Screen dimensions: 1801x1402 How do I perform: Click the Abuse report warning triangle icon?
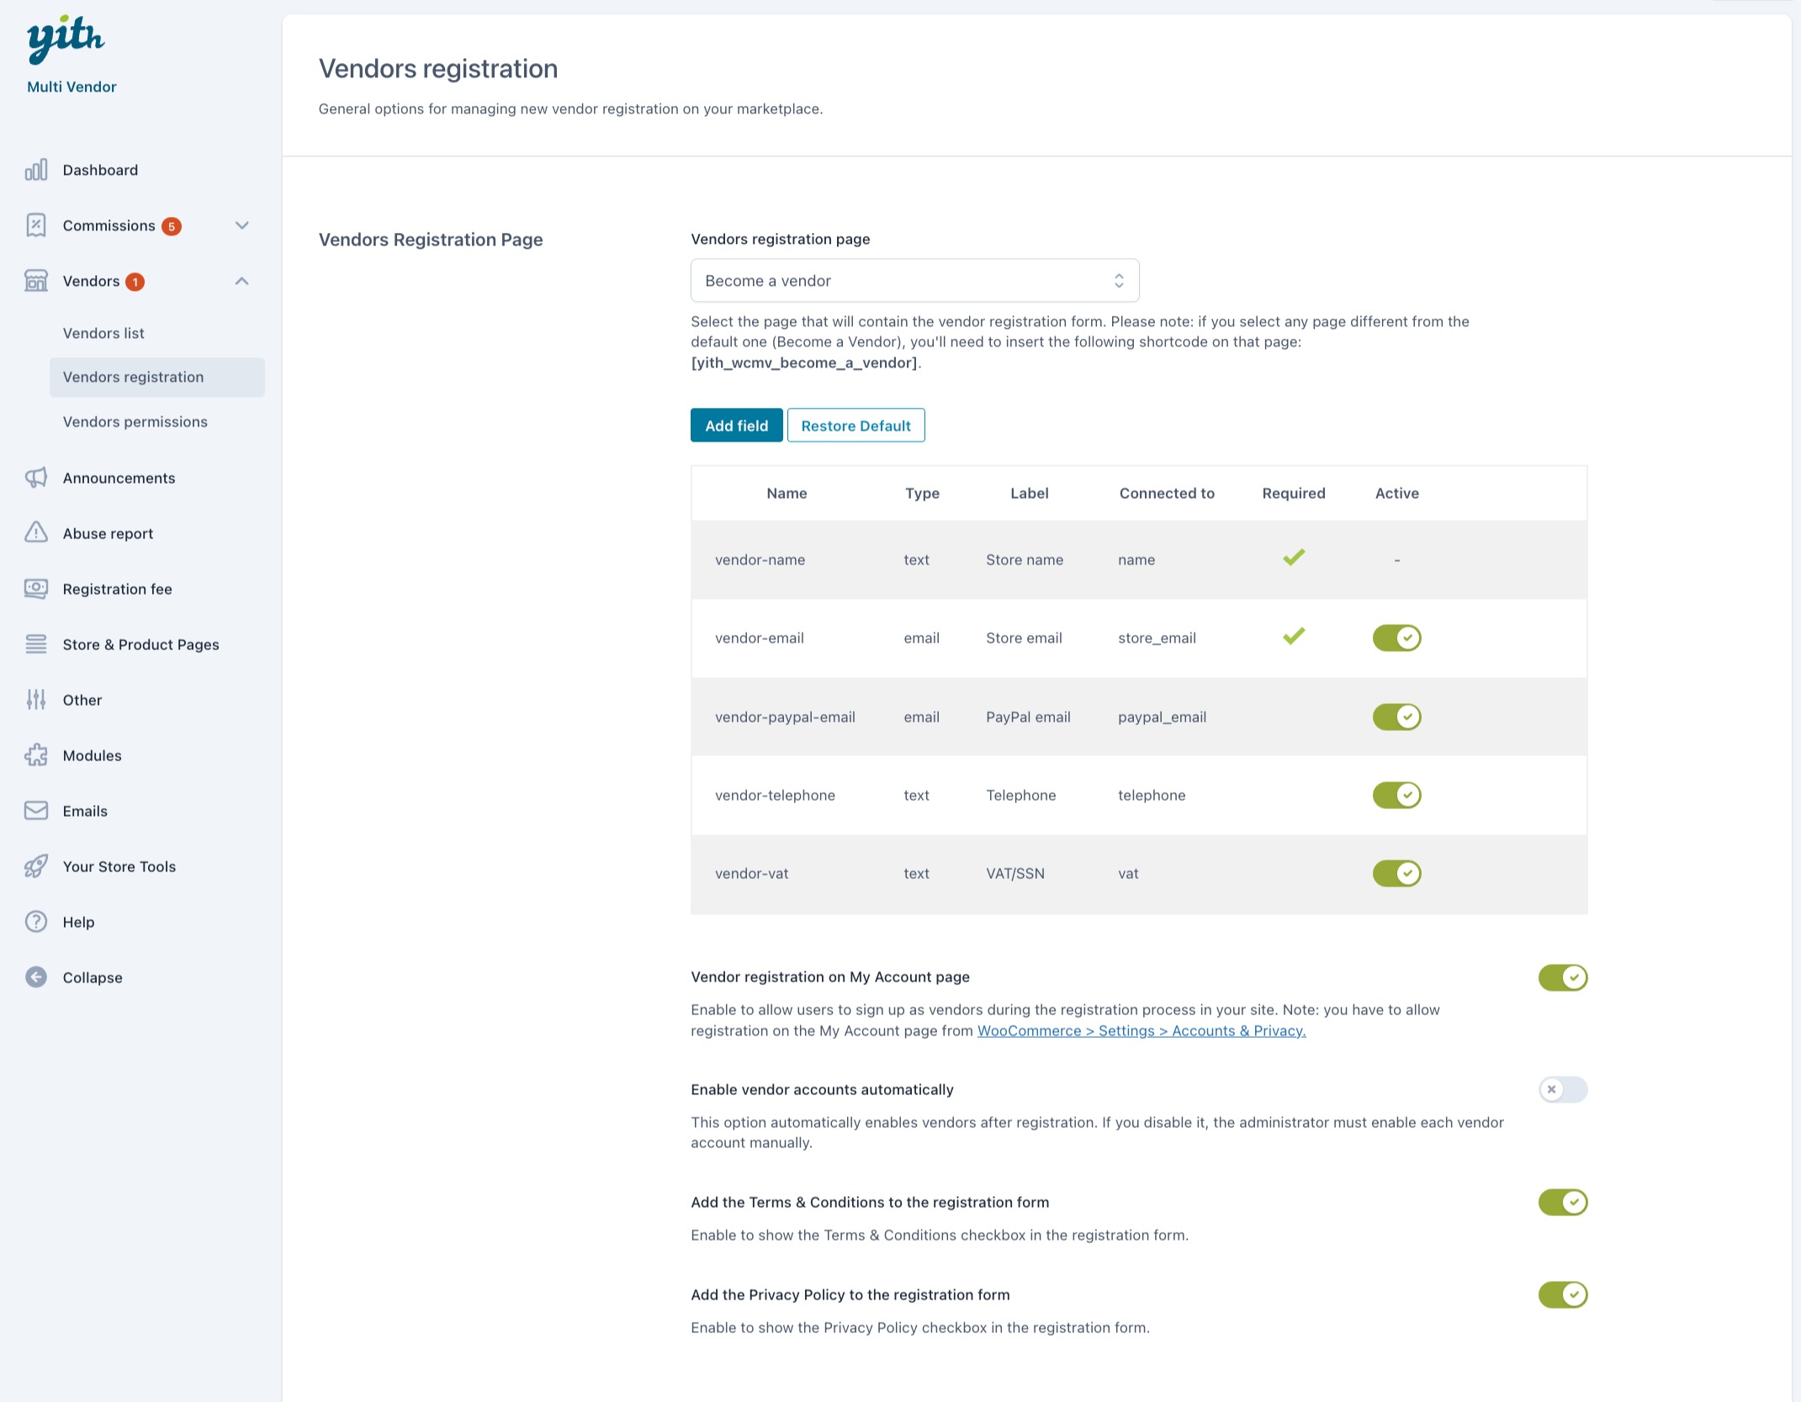point(36,533)
